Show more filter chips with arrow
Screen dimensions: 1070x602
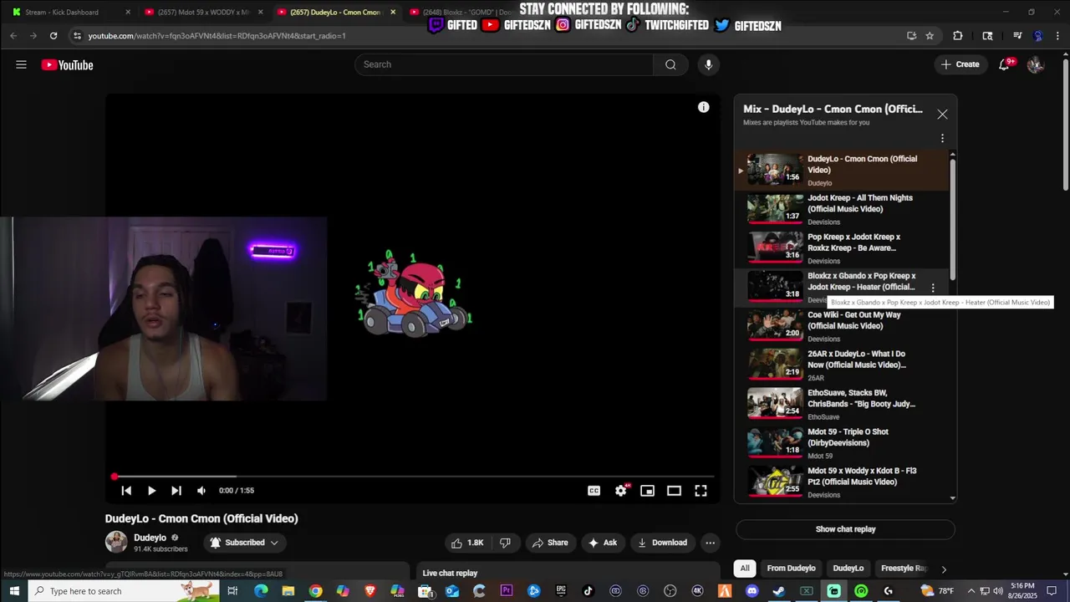coord(944,569)
